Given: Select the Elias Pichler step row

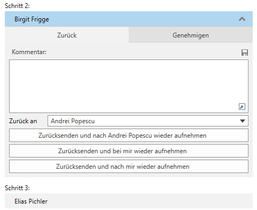Looking at the screenshot, I should [x=129, y=201].
